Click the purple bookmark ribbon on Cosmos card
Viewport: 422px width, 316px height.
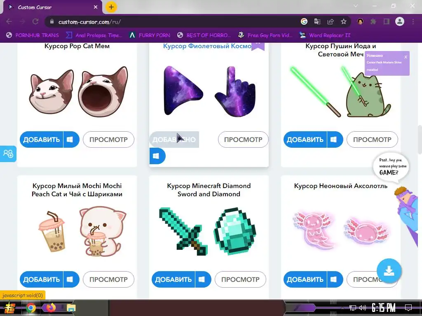pyautogui.click(x=258, y=46)
